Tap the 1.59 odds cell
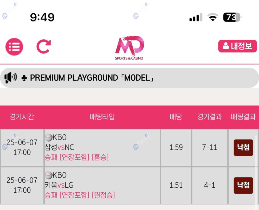The width and height of the screenshot is (259, 210). tap(176, 147)
